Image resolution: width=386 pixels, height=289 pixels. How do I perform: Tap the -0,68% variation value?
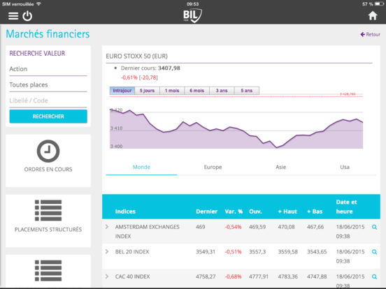tap(233, 276)
